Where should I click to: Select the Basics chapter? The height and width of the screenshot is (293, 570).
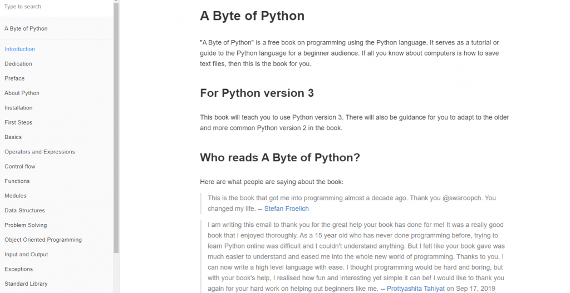tap(13, 137)
